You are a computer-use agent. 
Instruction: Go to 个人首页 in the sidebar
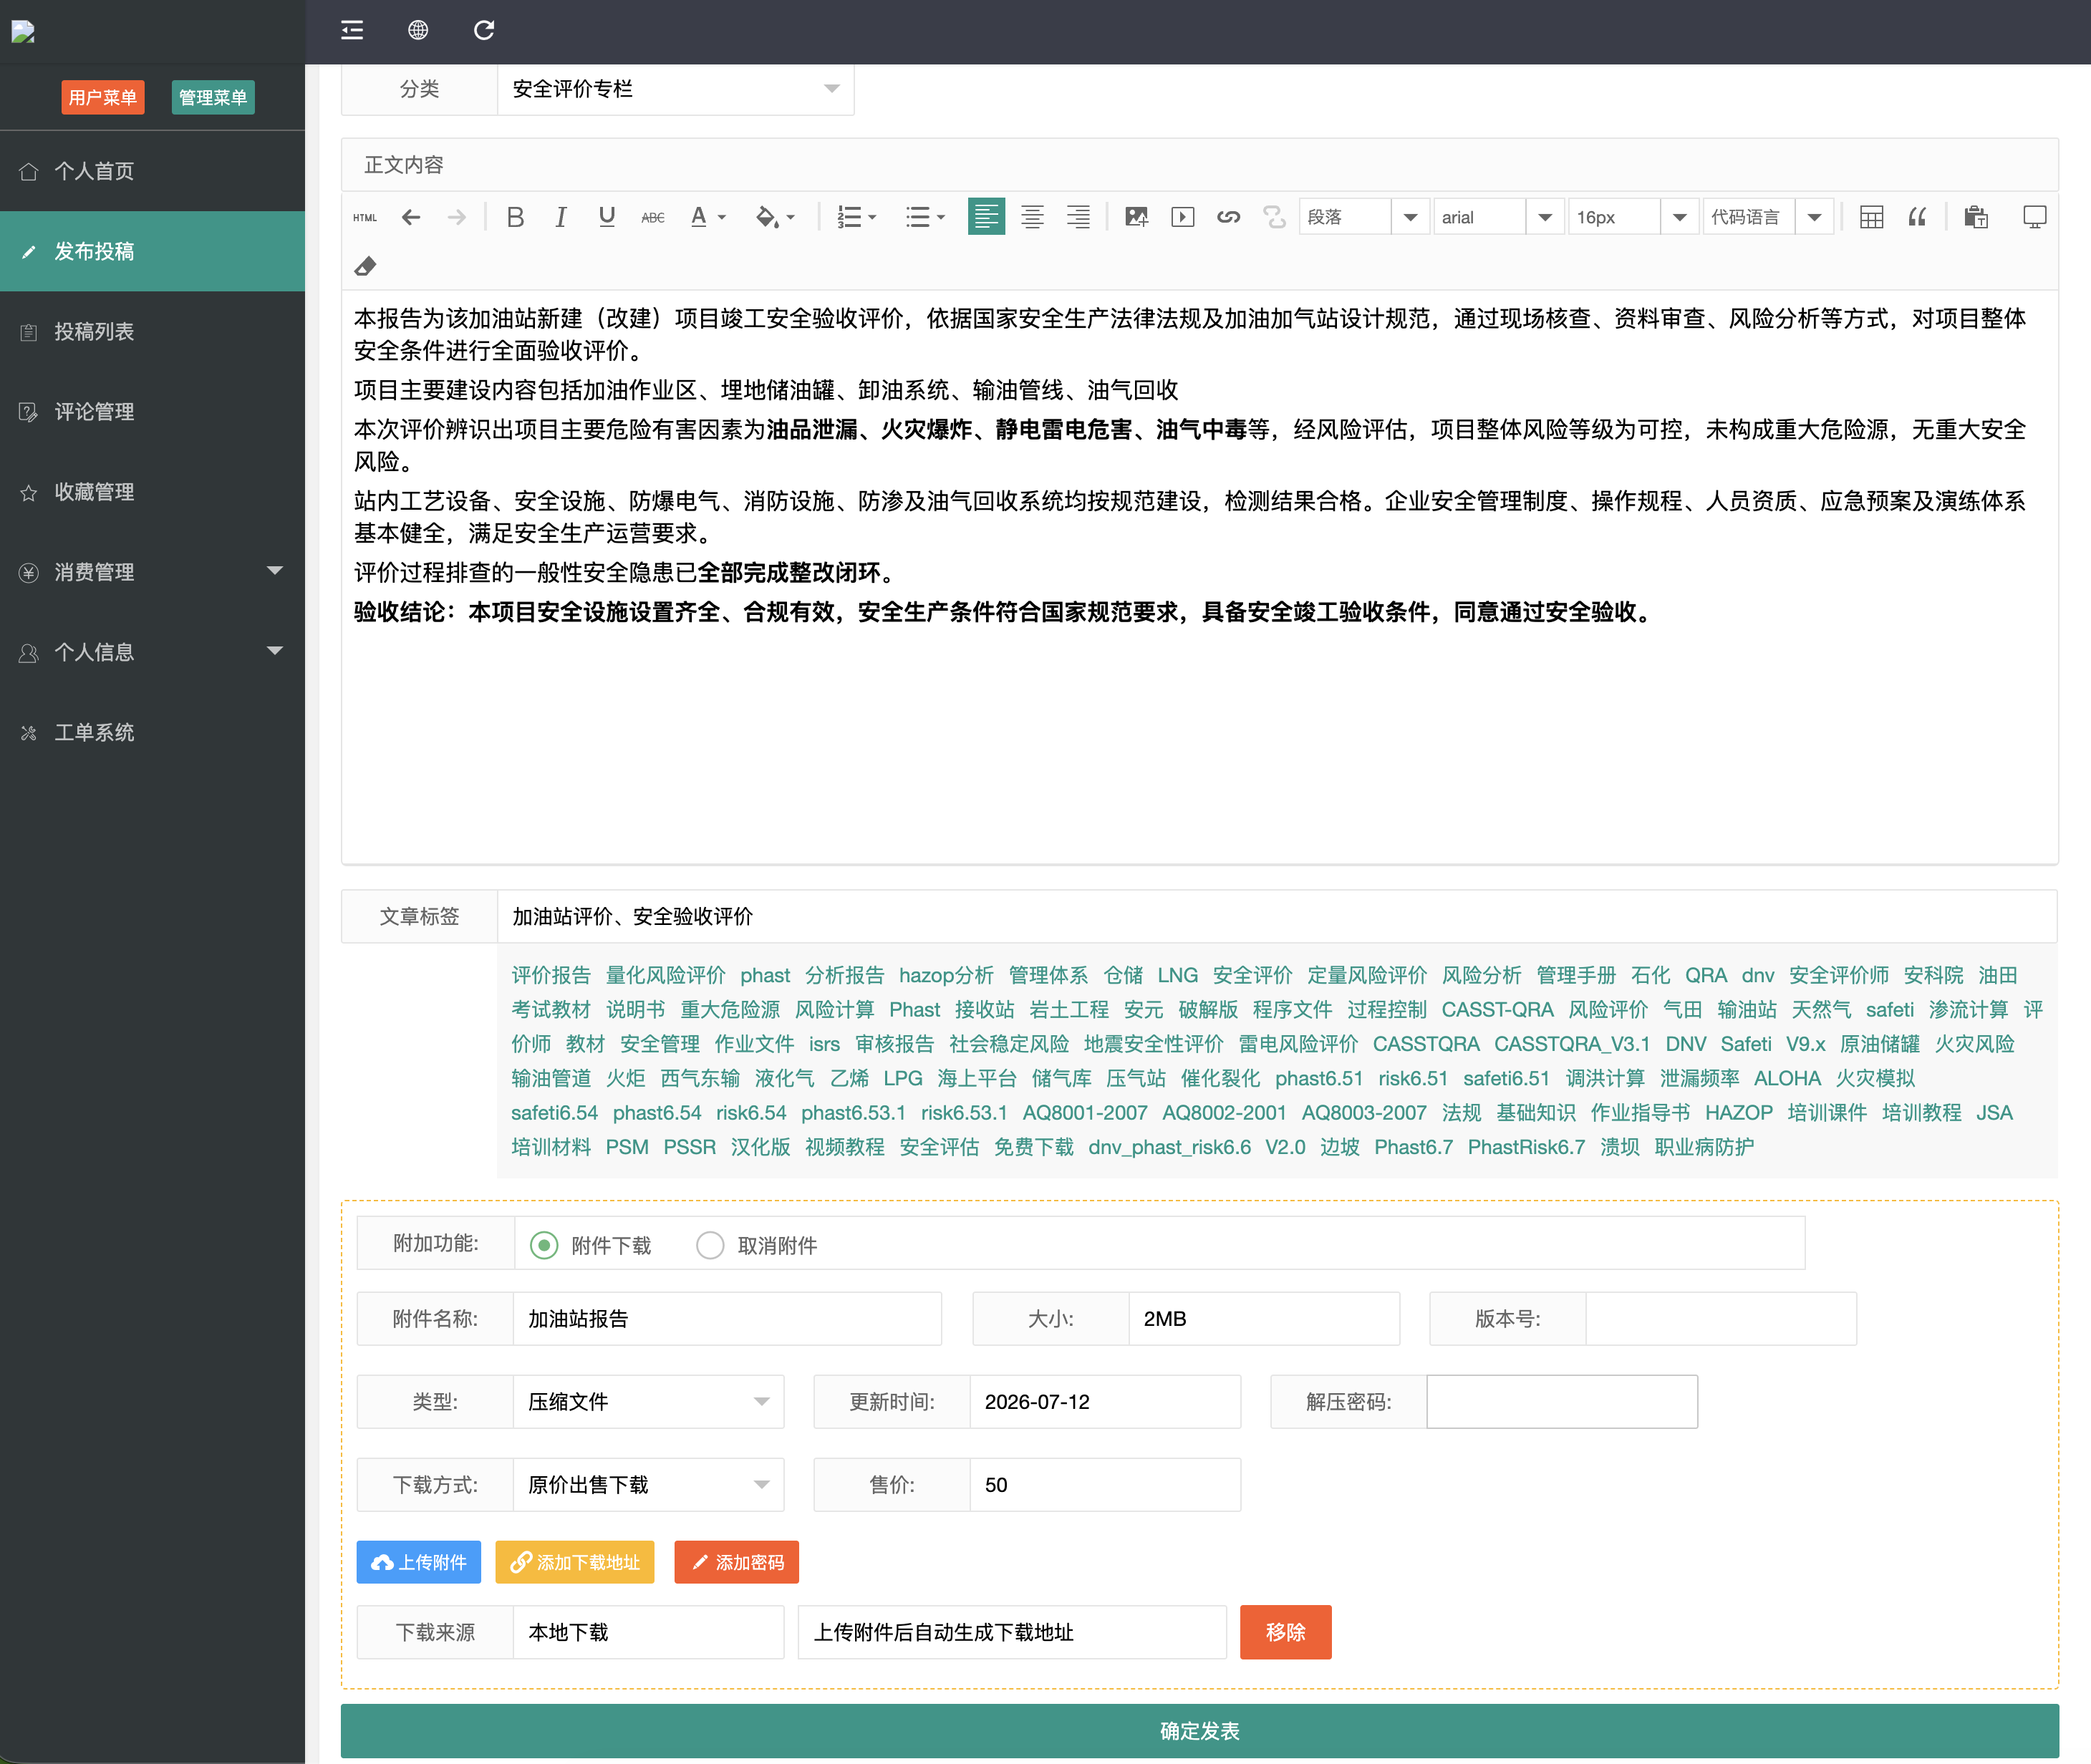tap(152, 171)
